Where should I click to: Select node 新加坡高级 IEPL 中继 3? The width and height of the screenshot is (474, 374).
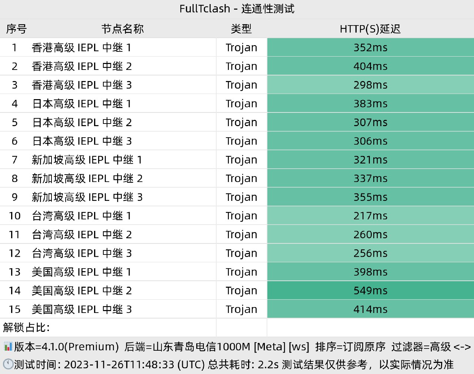pos(87,197)
